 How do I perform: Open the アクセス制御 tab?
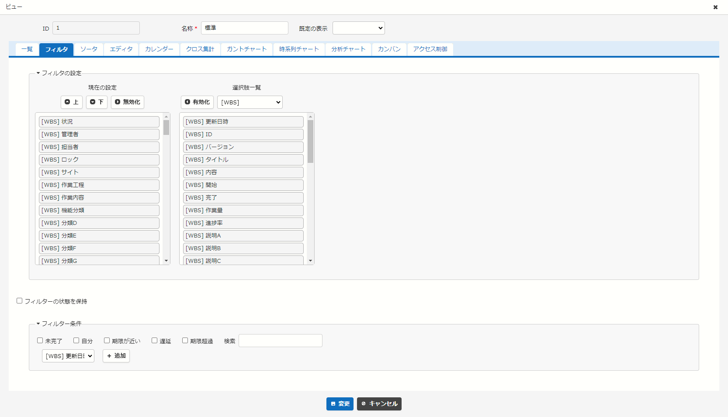430,49
